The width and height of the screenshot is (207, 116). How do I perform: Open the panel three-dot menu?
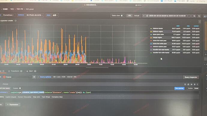pyautogui.click(x=200, y=22)
